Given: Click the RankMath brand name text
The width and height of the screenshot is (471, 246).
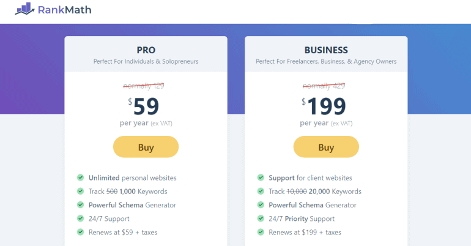Looking at the screenshot, I should tap(64, 10).
